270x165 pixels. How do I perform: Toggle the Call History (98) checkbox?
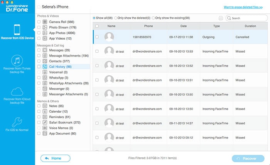pos(39,67)
